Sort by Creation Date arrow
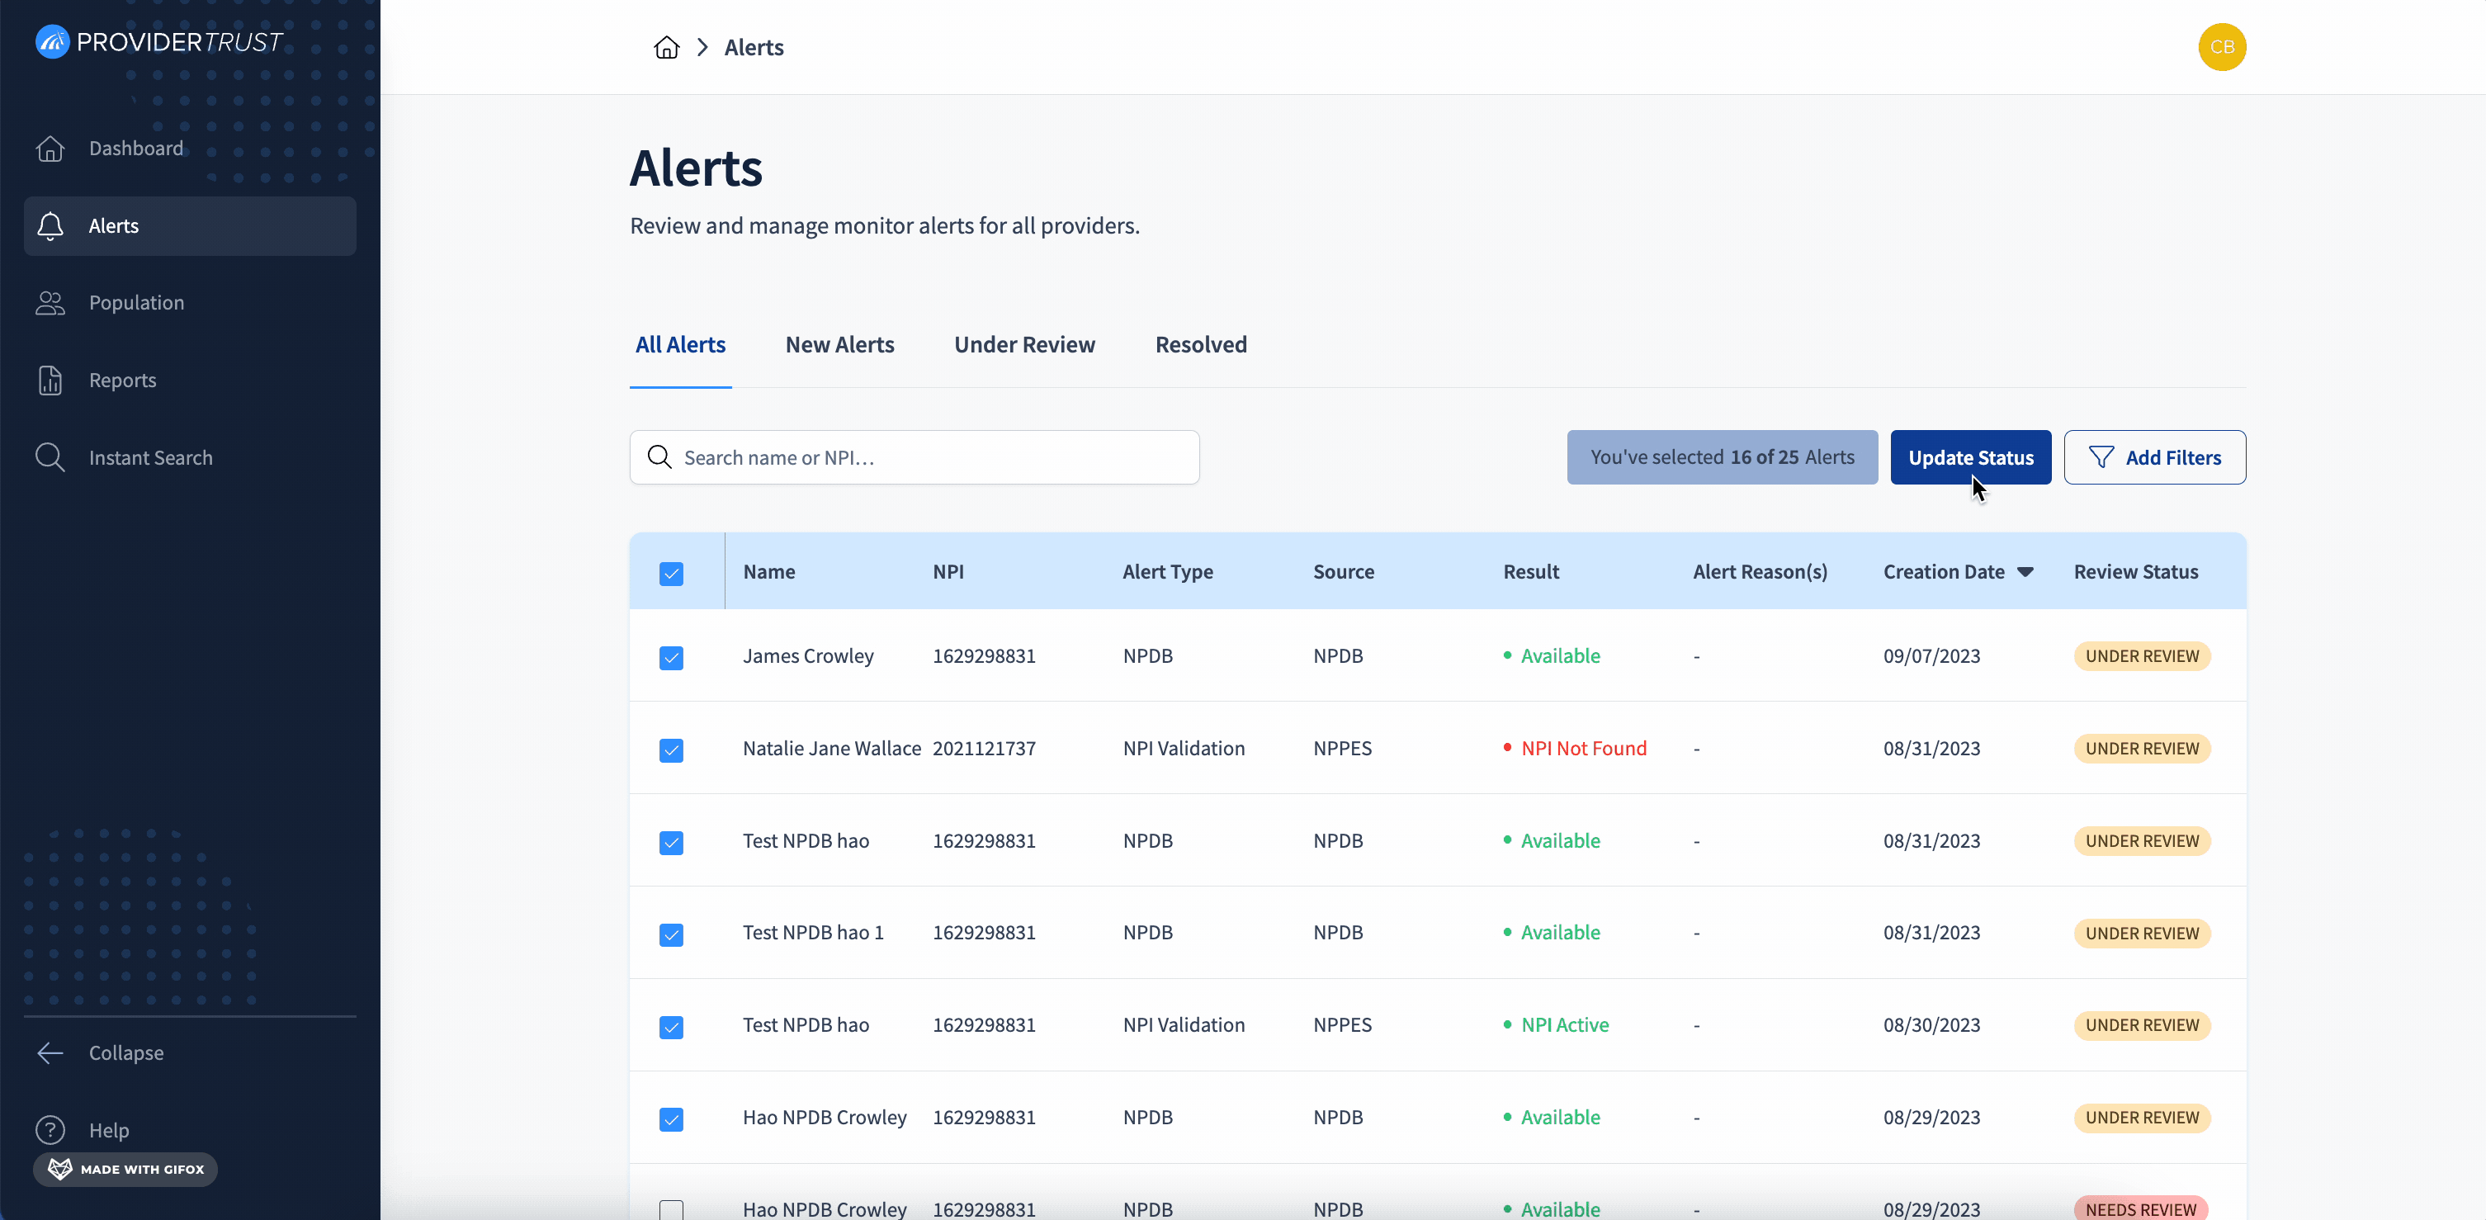Image resolution: width=2486 pixels, height=1220 pixels. 2025,572
